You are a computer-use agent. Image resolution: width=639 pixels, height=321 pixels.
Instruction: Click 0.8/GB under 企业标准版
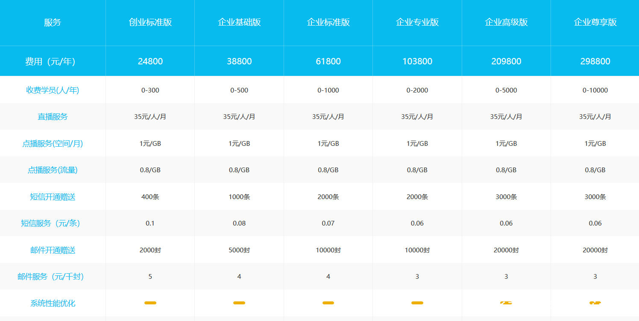pyautogui.click(x=328, y=170)
